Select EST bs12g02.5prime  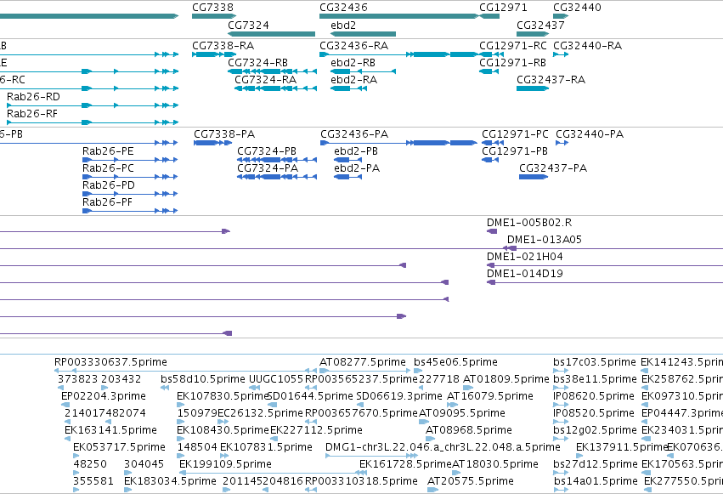pos(595,430)
